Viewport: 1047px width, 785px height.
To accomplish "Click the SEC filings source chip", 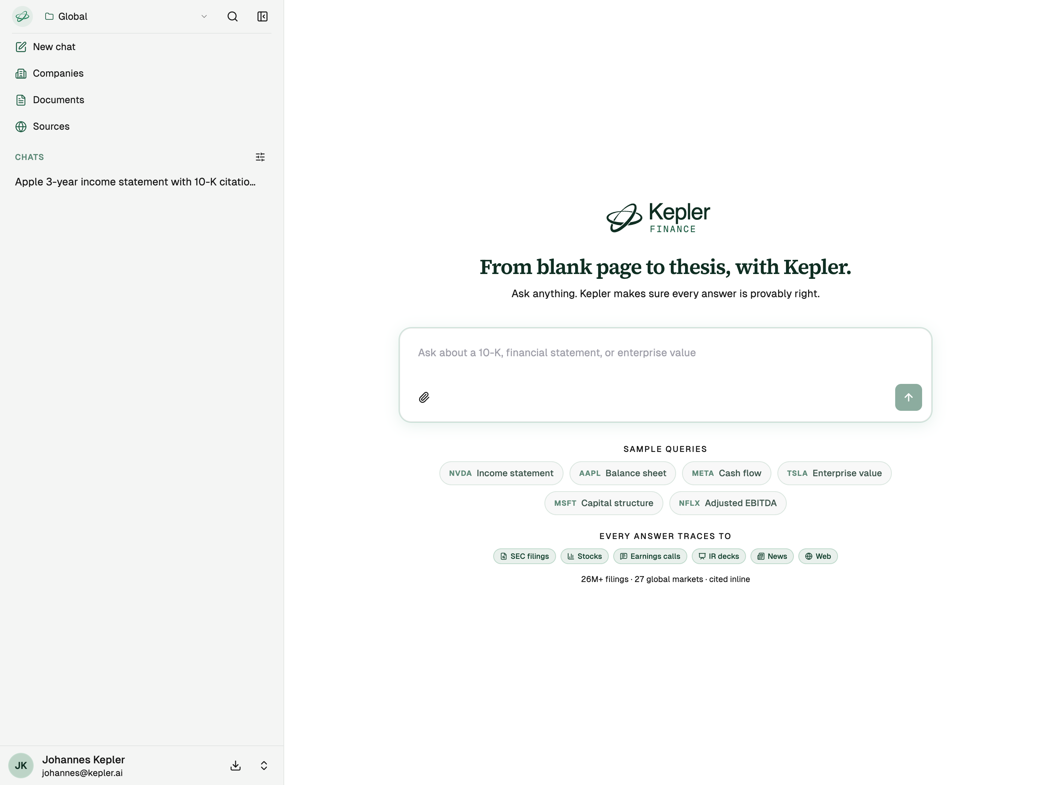I will [x=524, y=556].
